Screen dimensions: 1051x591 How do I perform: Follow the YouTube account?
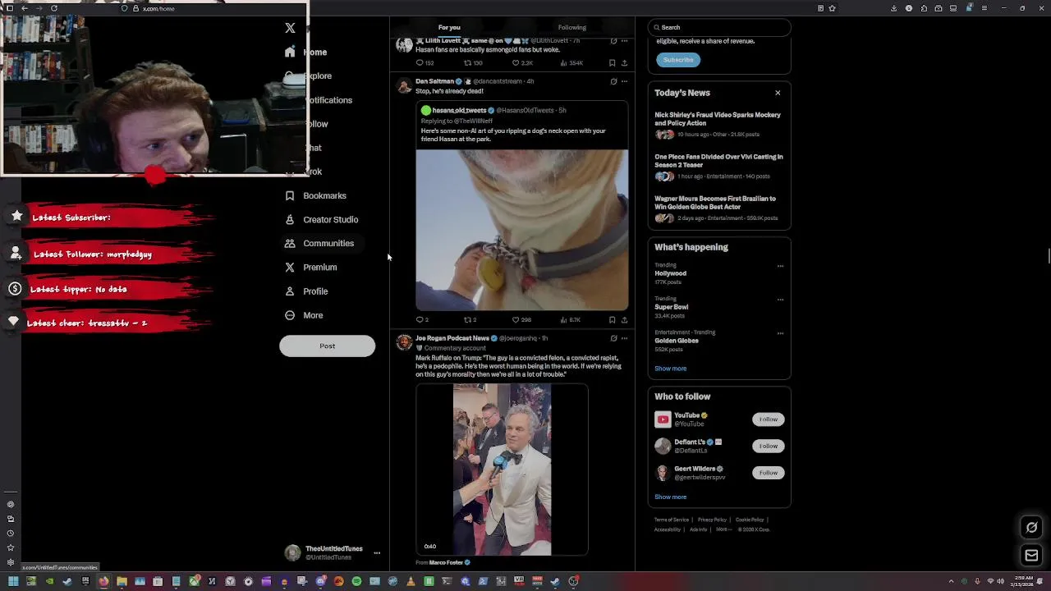pos(768,419)
